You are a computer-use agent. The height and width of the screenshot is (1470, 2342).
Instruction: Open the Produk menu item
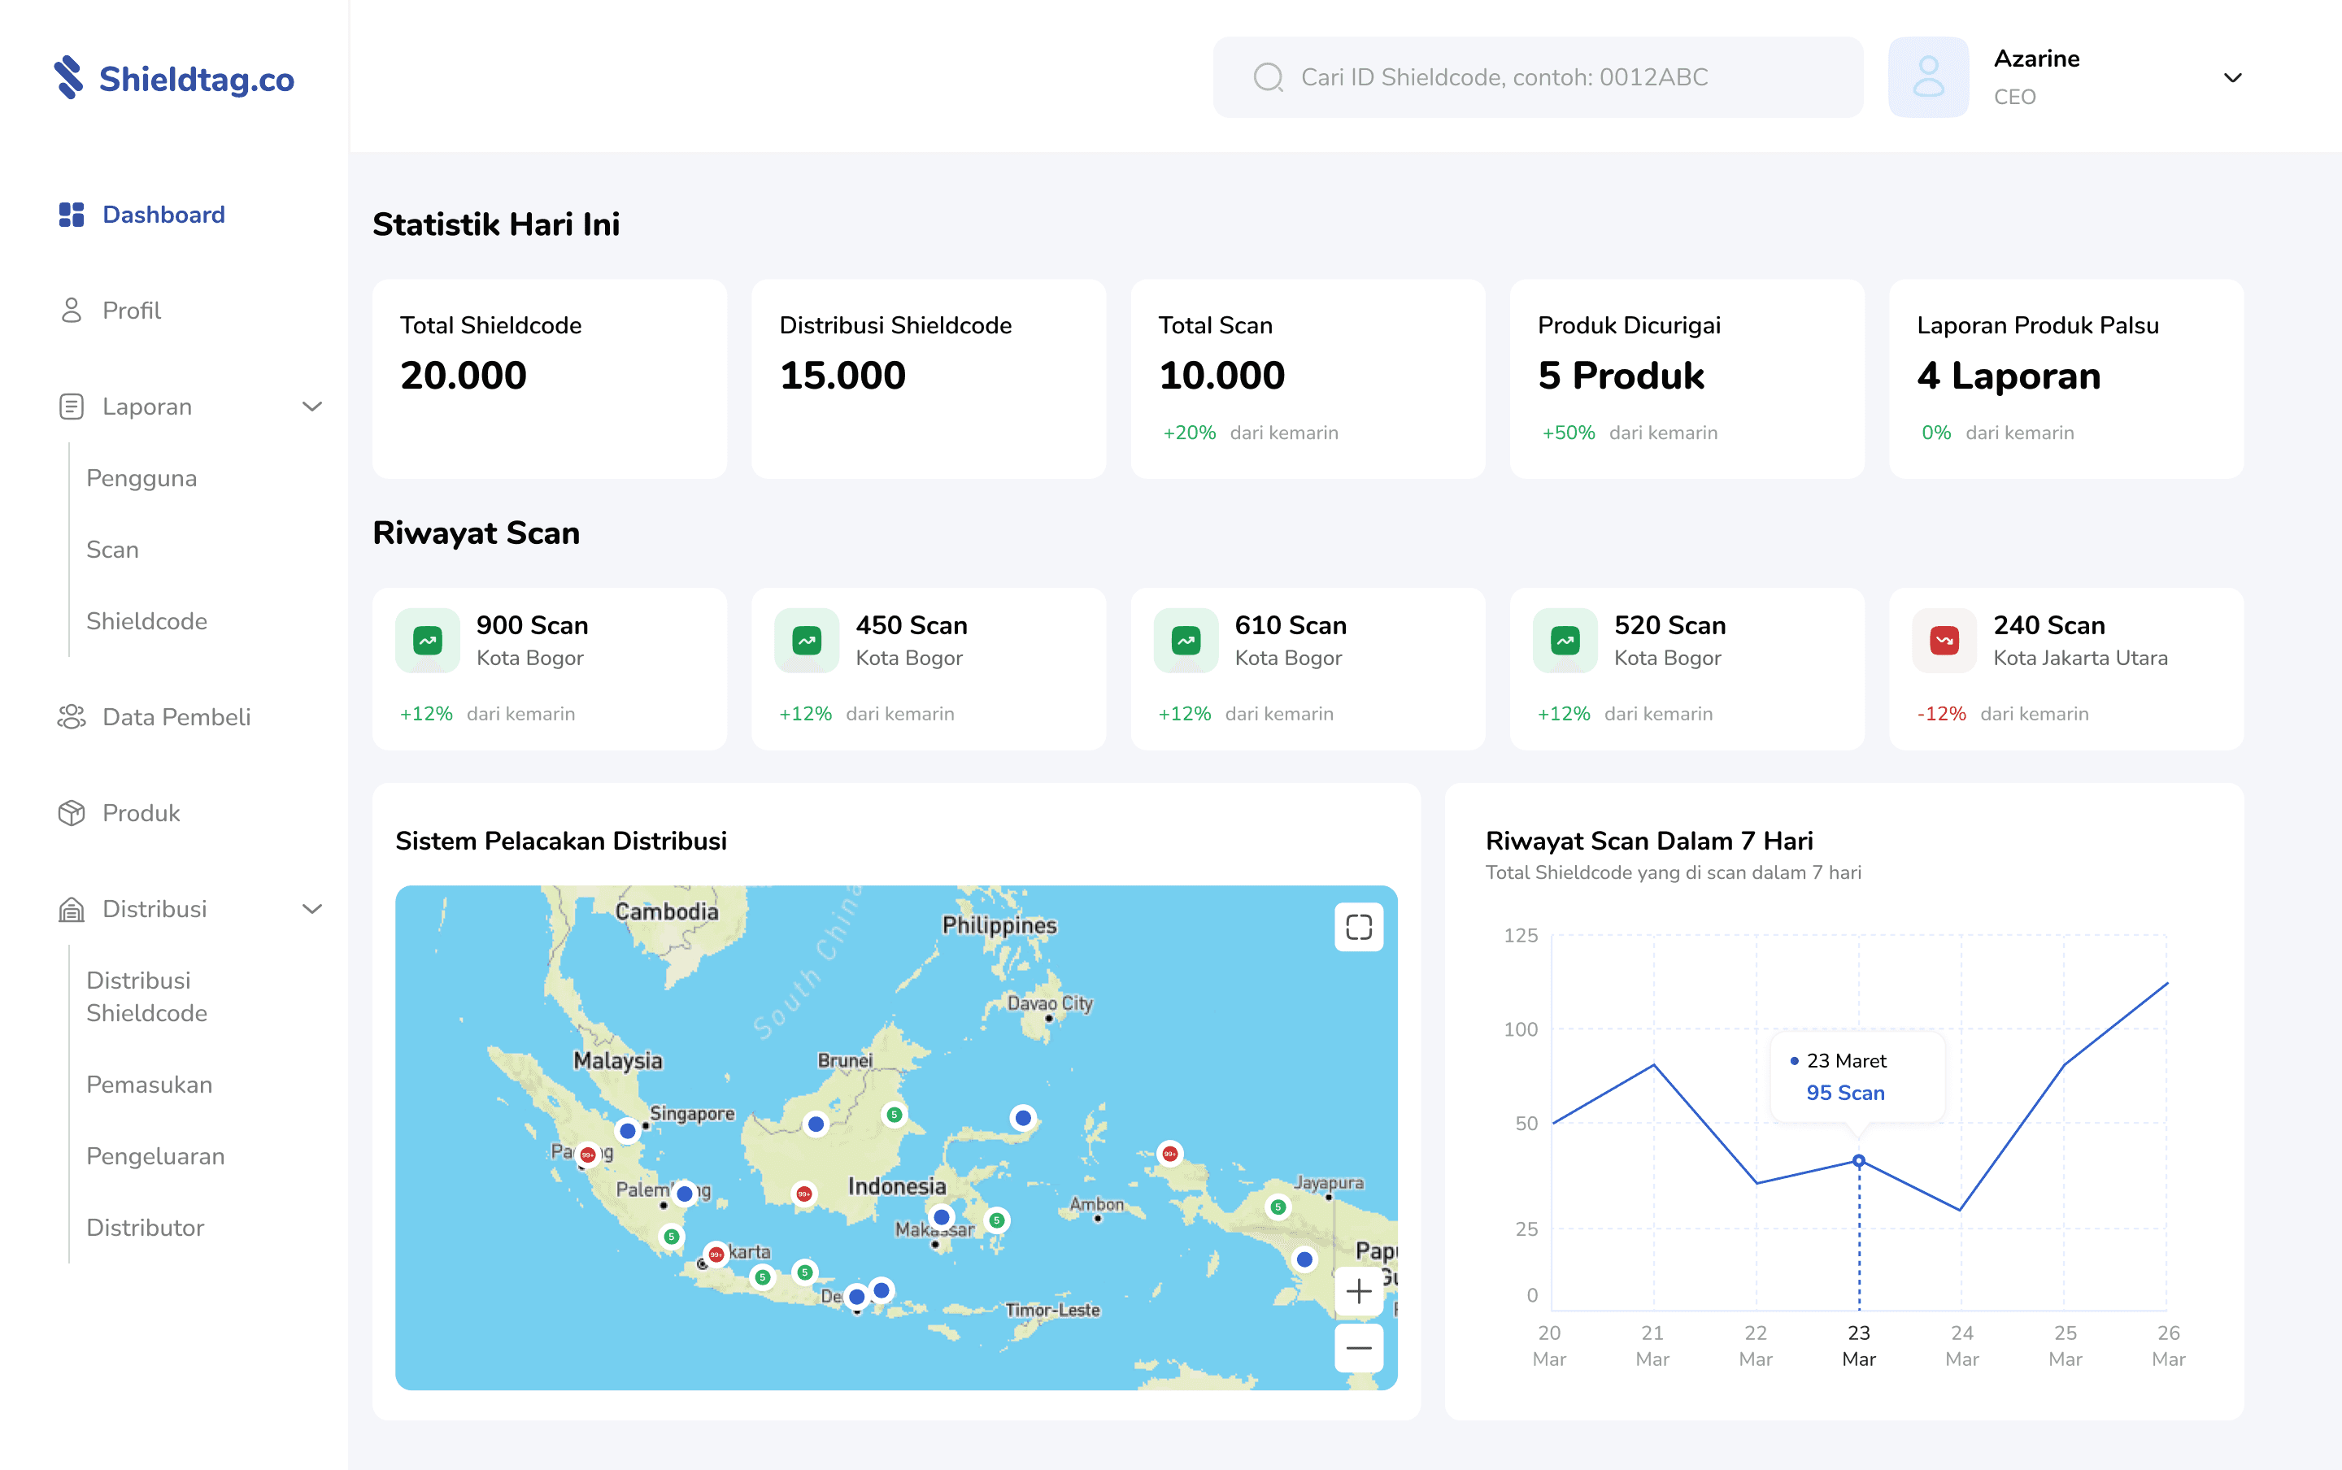tap(142, 813)
